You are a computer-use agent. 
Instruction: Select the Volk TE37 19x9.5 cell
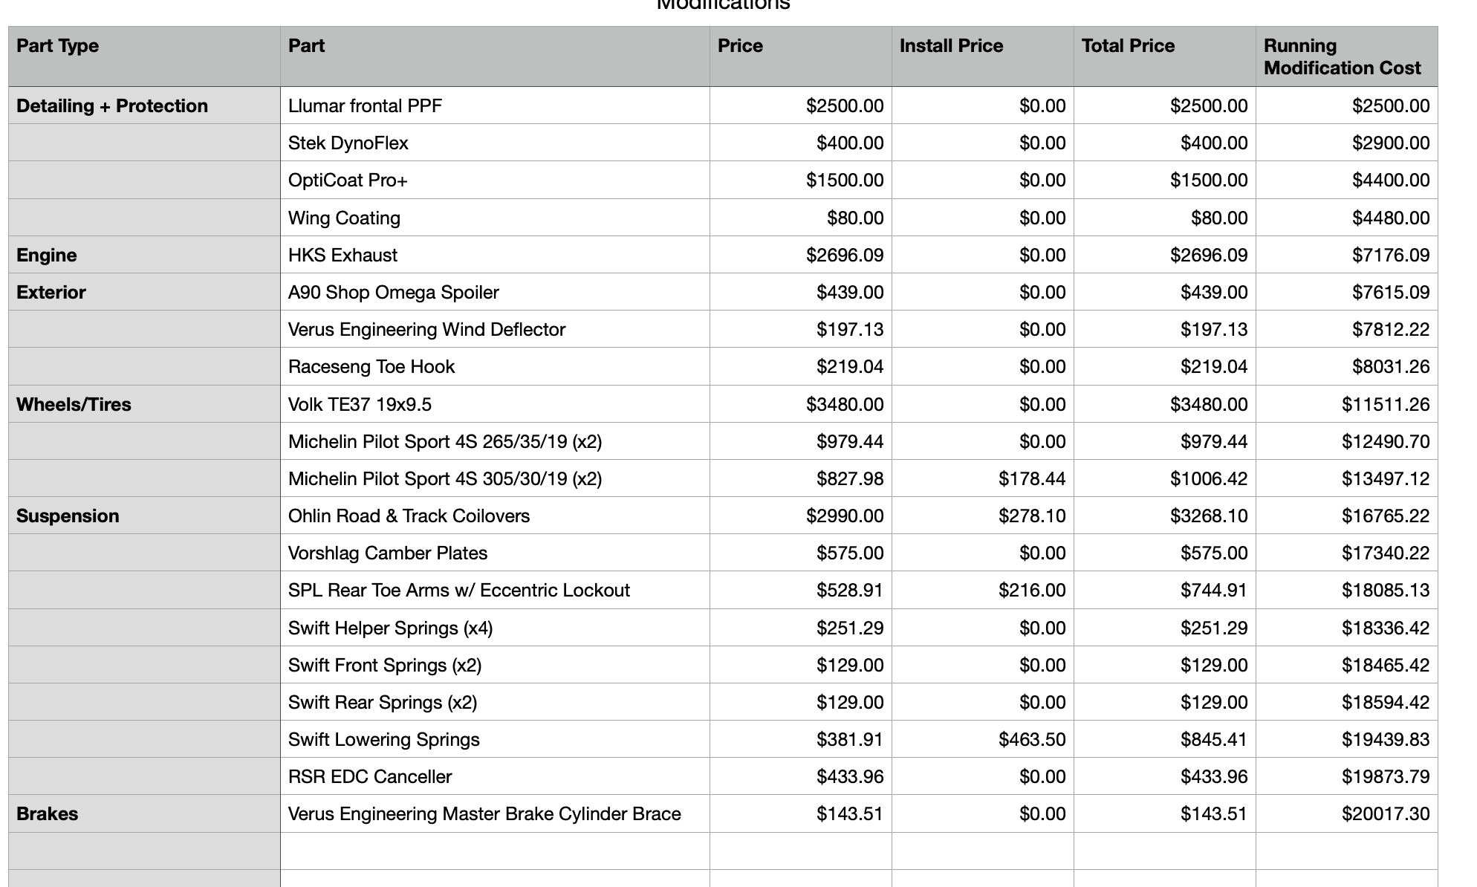pyautogui.click(x=495, y=404)
